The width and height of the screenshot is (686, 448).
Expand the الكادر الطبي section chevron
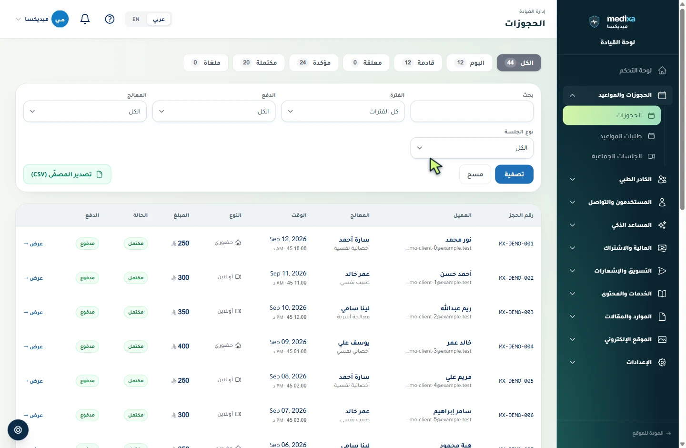[x=573, y=179]
